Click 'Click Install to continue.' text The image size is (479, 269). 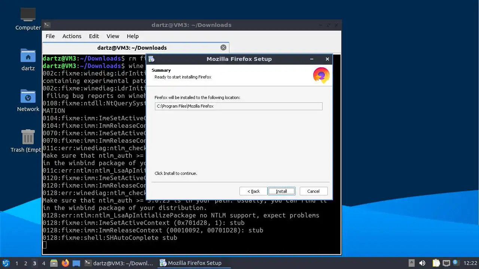point(176,173)
